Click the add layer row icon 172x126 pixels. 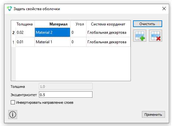point(140,36)
